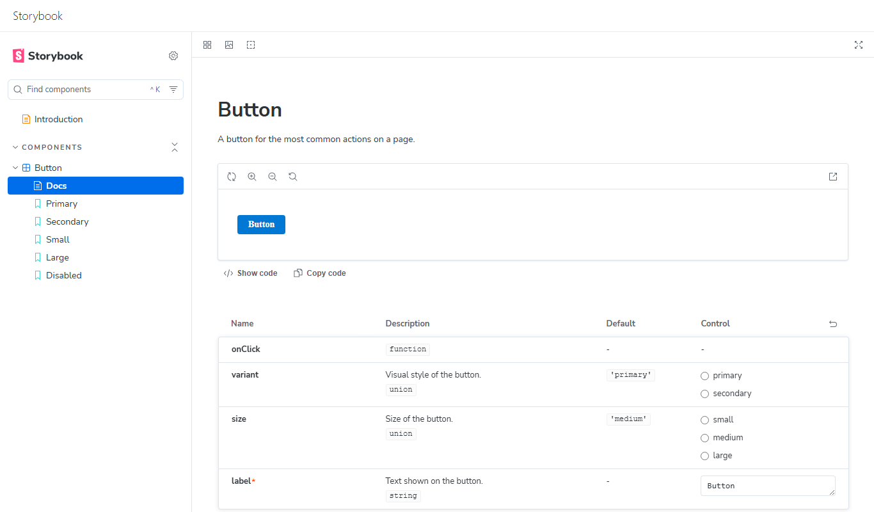Toggle the grid view toolbar icon

point(207,45)
